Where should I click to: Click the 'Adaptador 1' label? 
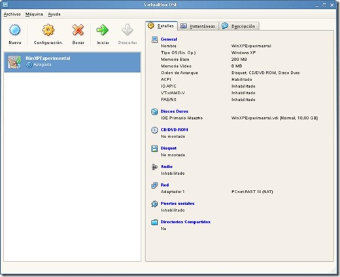173,192
